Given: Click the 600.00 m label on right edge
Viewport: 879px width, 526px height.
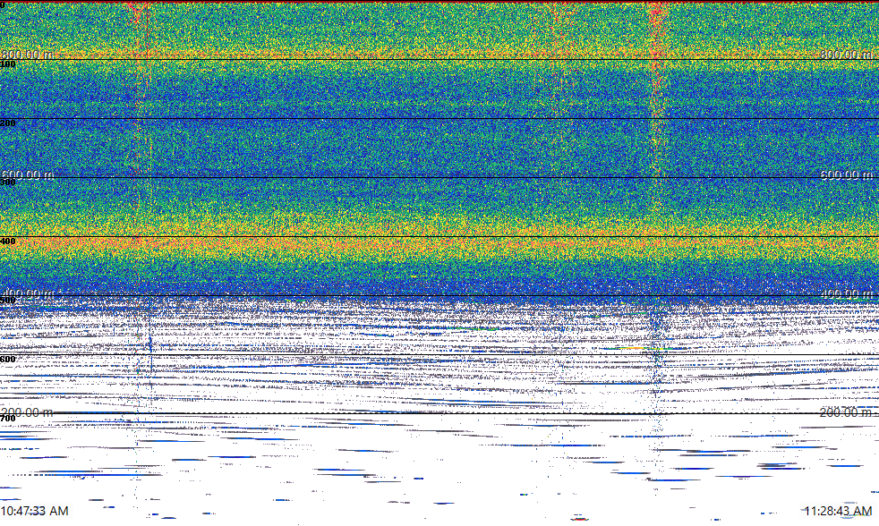Looking at the screenshot, I should tap(847, 174).
